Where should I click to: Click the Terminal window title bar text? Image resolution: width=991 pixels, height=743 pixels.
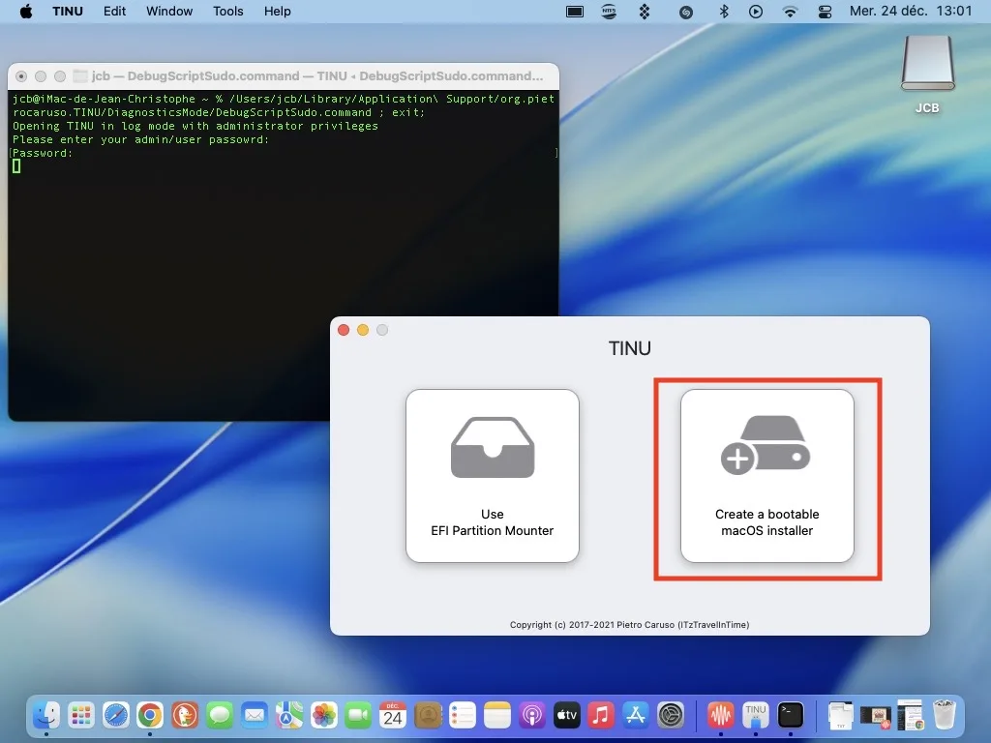point(317,75)
